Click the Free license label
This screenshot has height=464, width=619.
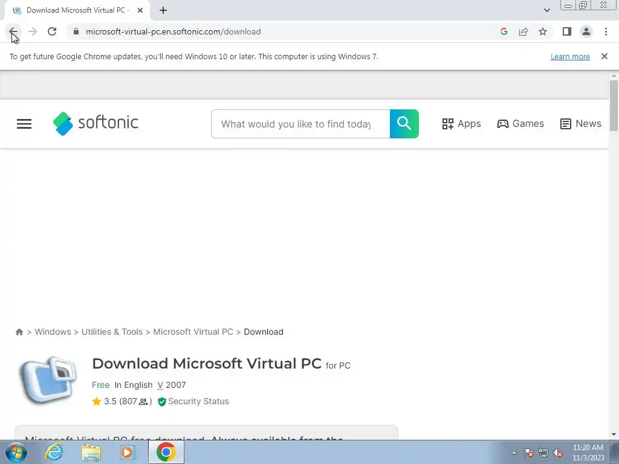101,385
